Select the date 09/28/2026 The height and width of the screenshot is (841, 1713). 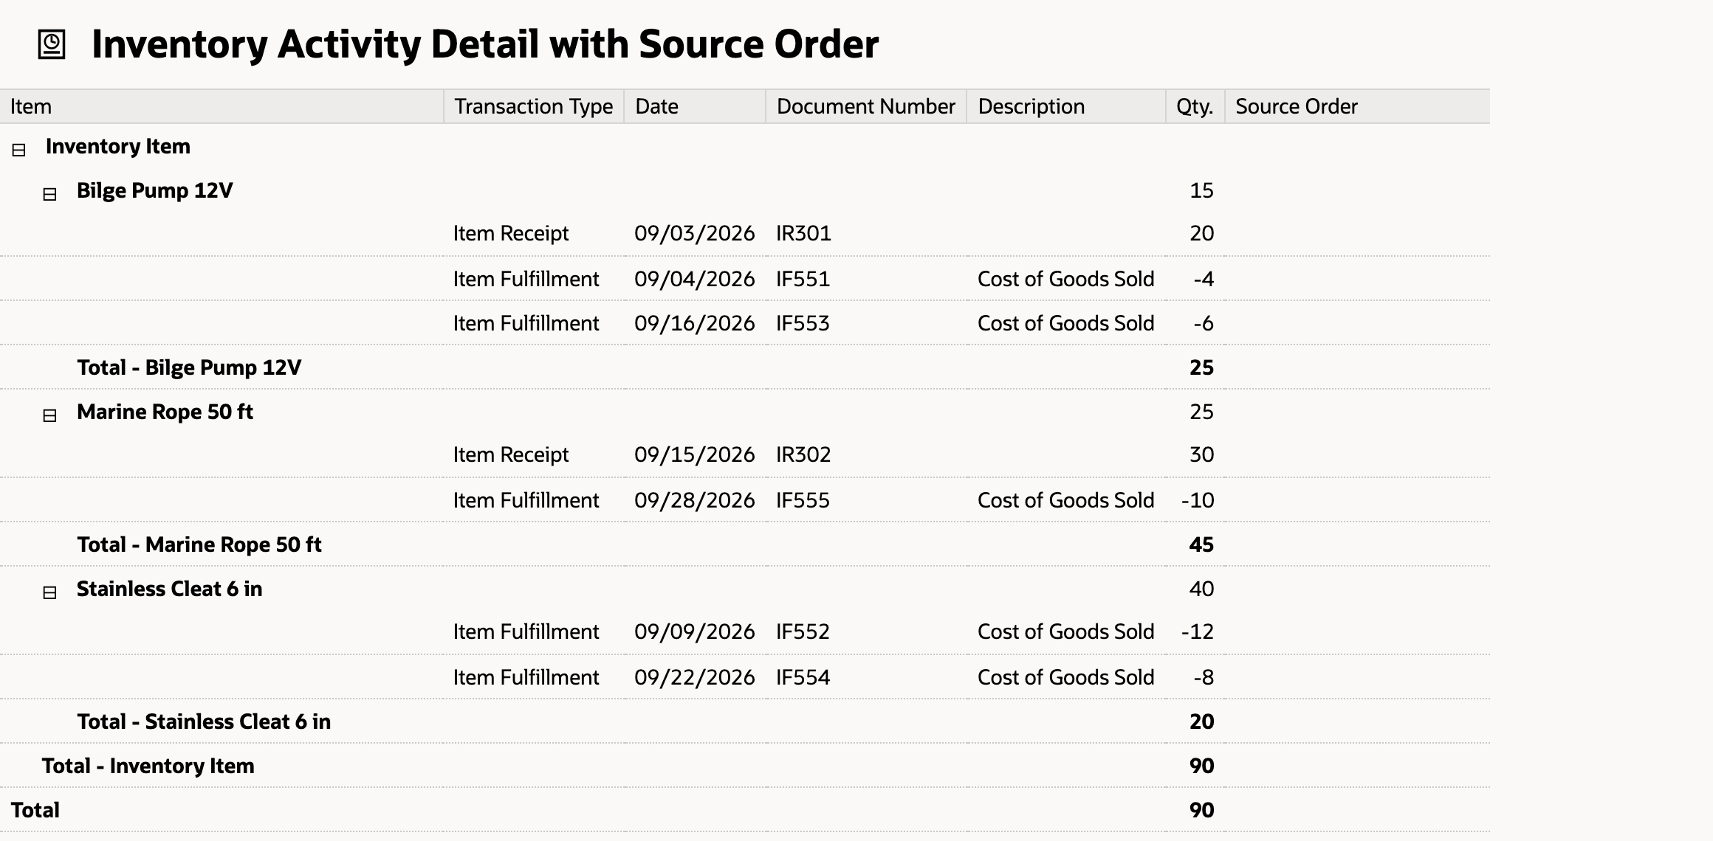[x=695, y=500]
